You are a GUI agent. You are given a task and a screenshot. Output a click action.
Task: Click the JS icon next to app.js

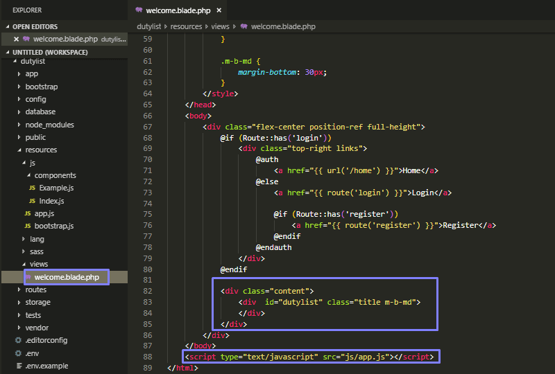pos(28,213)
